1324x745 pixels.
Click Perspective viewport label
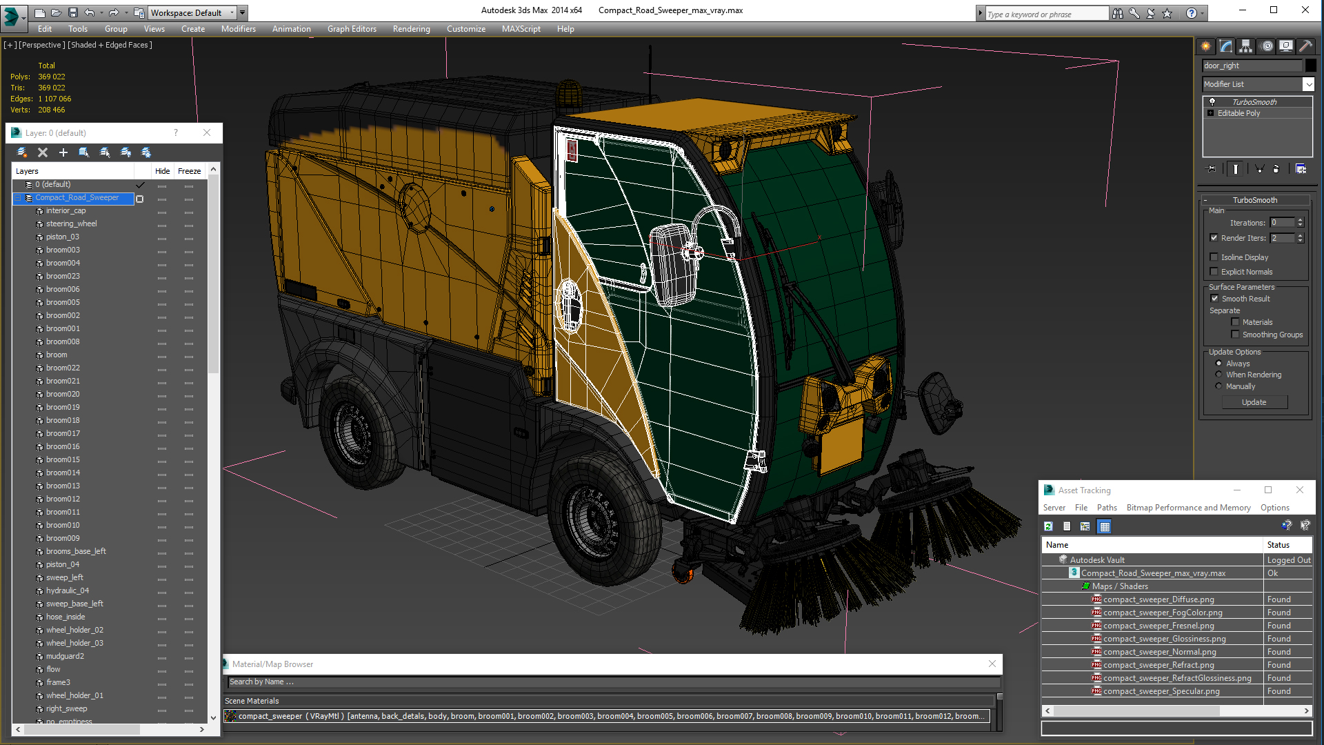tap(41, 45)
